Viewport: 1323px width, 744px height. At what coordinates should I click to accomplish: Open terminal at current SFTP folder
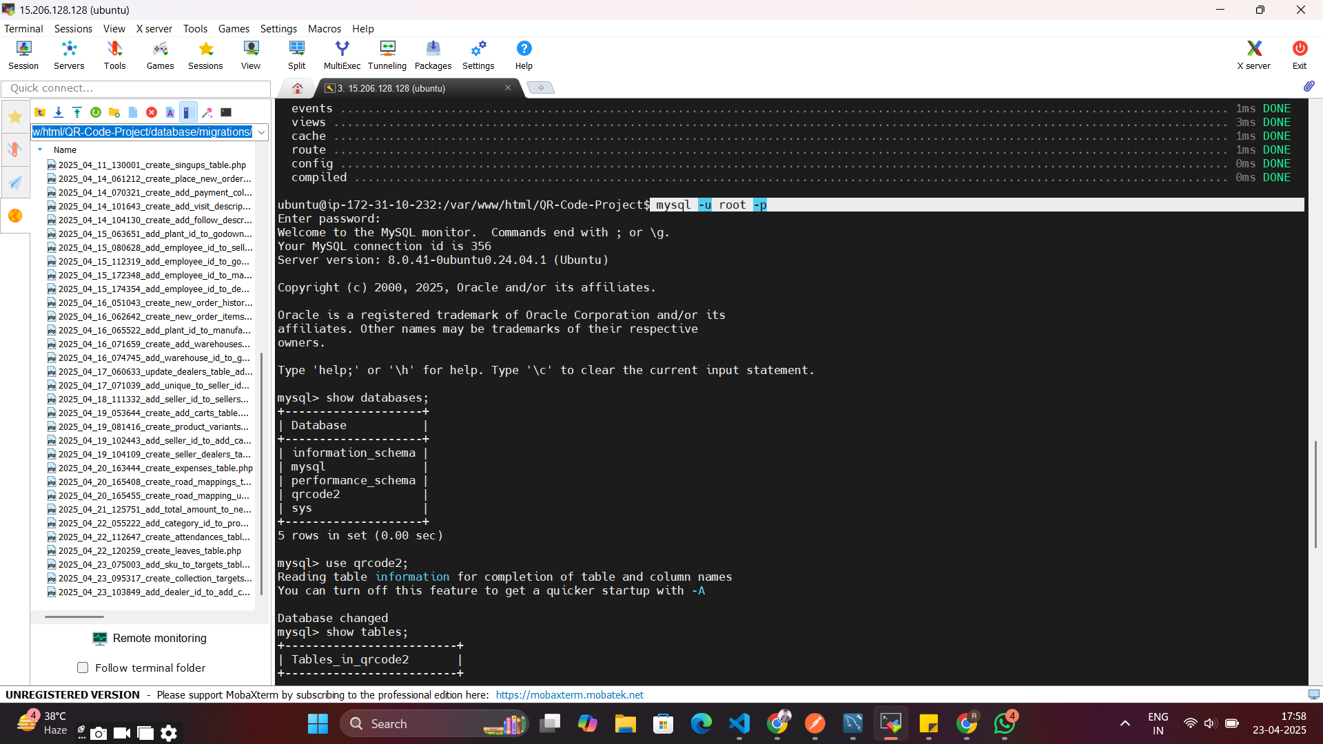tap(226, 112)
